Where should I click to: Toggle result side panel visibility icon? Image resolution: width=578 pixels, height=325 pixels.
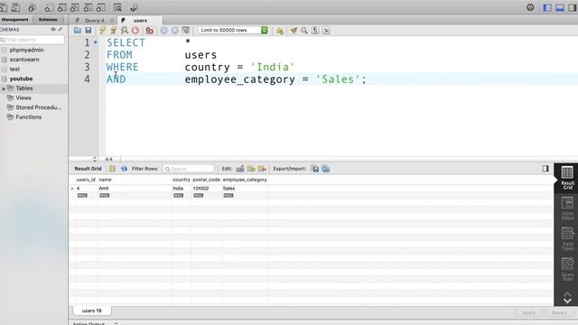pos(545,169)
